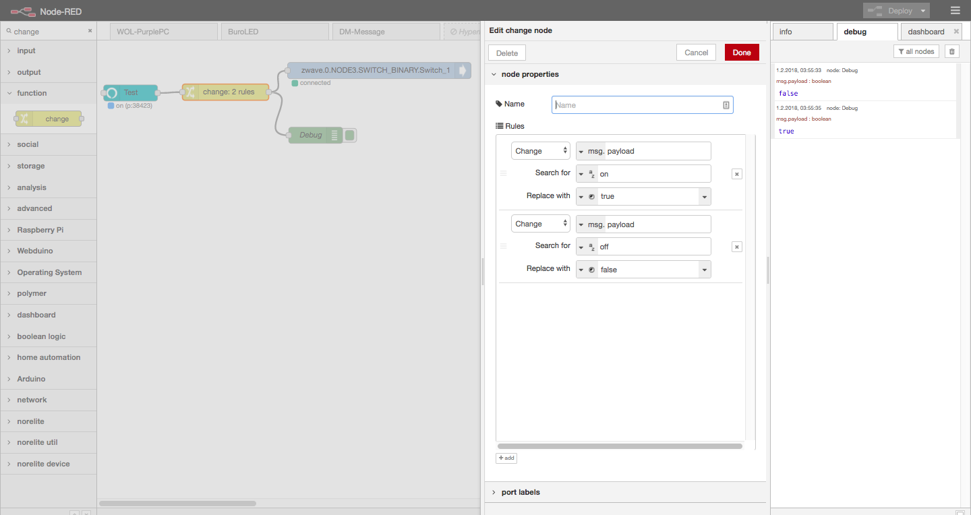The width and height of the screenshot is (971, 515).
Task: Open type selector for 'off' search value
Action: [x=587, y=247]
